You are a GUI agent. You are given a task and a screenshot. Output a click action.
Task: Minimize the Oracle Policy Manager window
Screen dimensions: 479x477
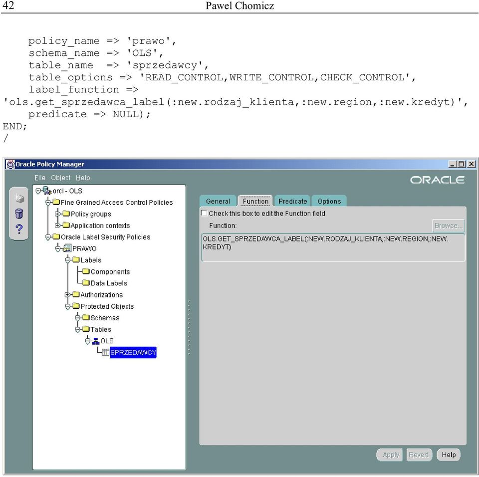pyautogui.click(x=453, y=164)
